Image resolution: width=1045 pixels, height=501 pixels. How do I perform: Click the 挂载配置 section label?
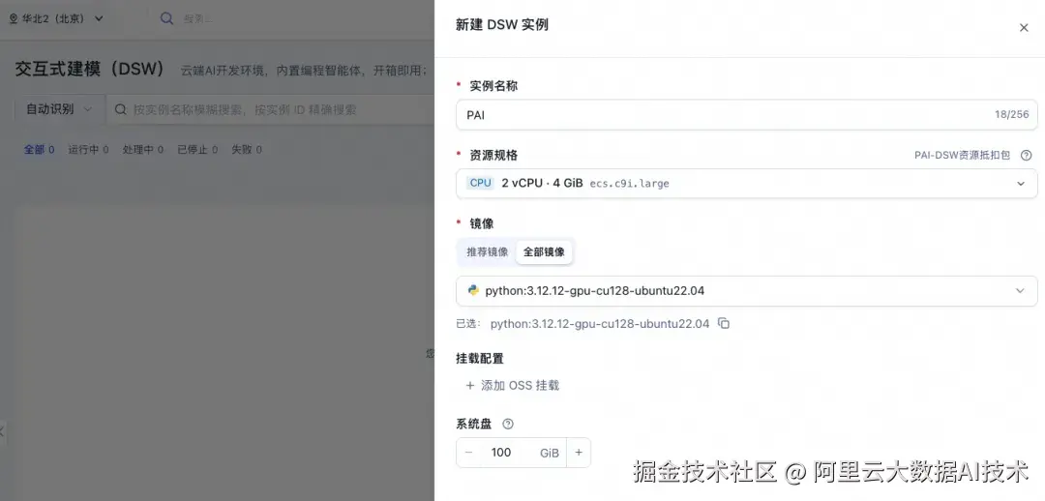[x=480, y=359]
